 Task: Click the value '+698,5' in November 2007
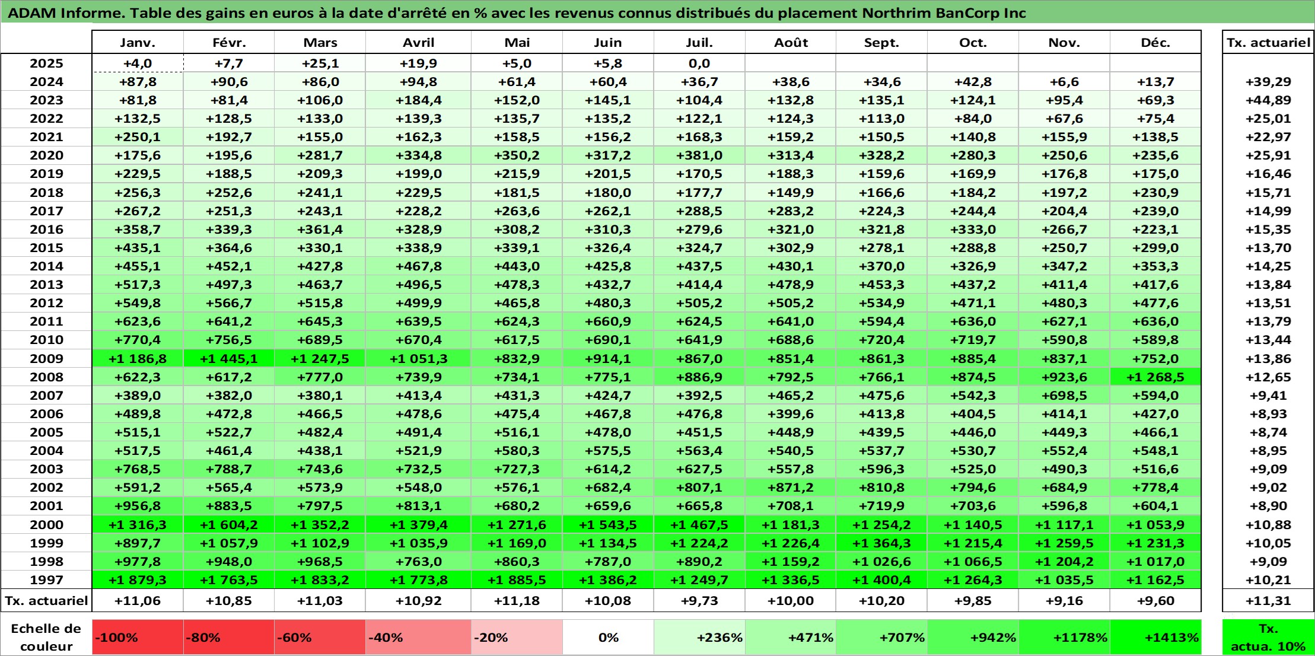pyautogui.click(x=1064, y=396)
